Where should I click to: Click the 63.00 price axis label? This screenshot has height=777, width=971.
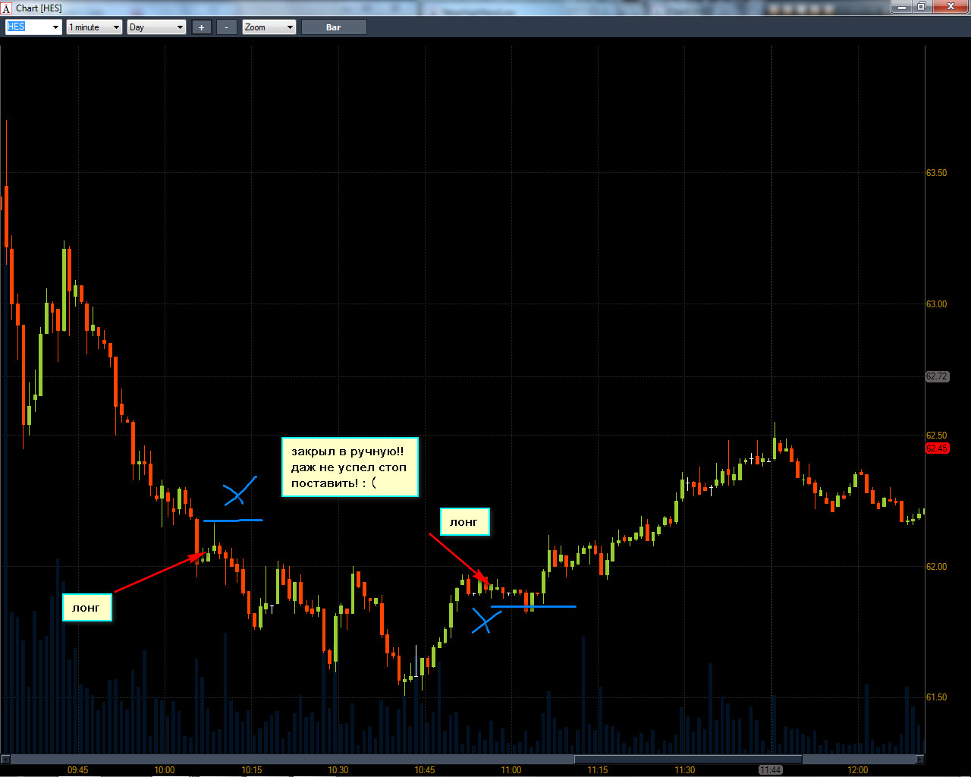936,304
